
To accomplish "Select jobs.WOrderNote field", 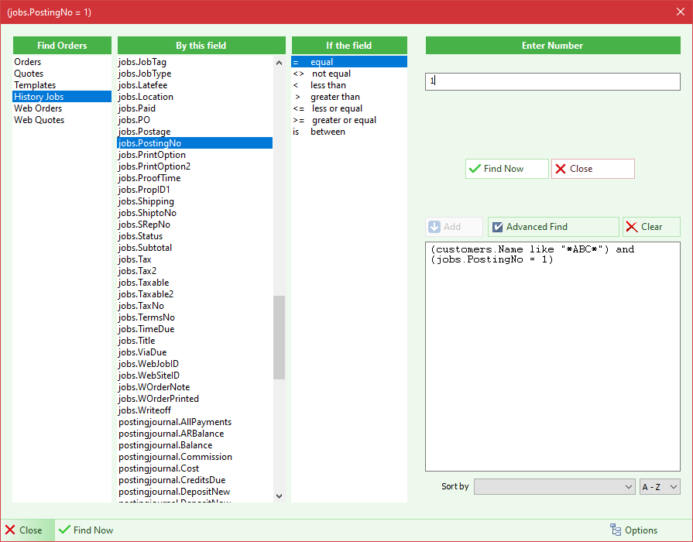I will click(195, 387).
